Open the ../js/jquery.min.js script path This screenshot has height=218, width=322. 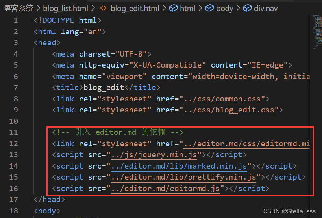coord(156,155)
